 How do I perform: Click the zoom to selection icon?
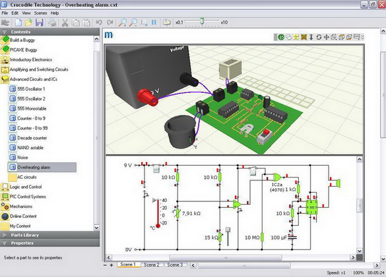(x=144, y=22)
